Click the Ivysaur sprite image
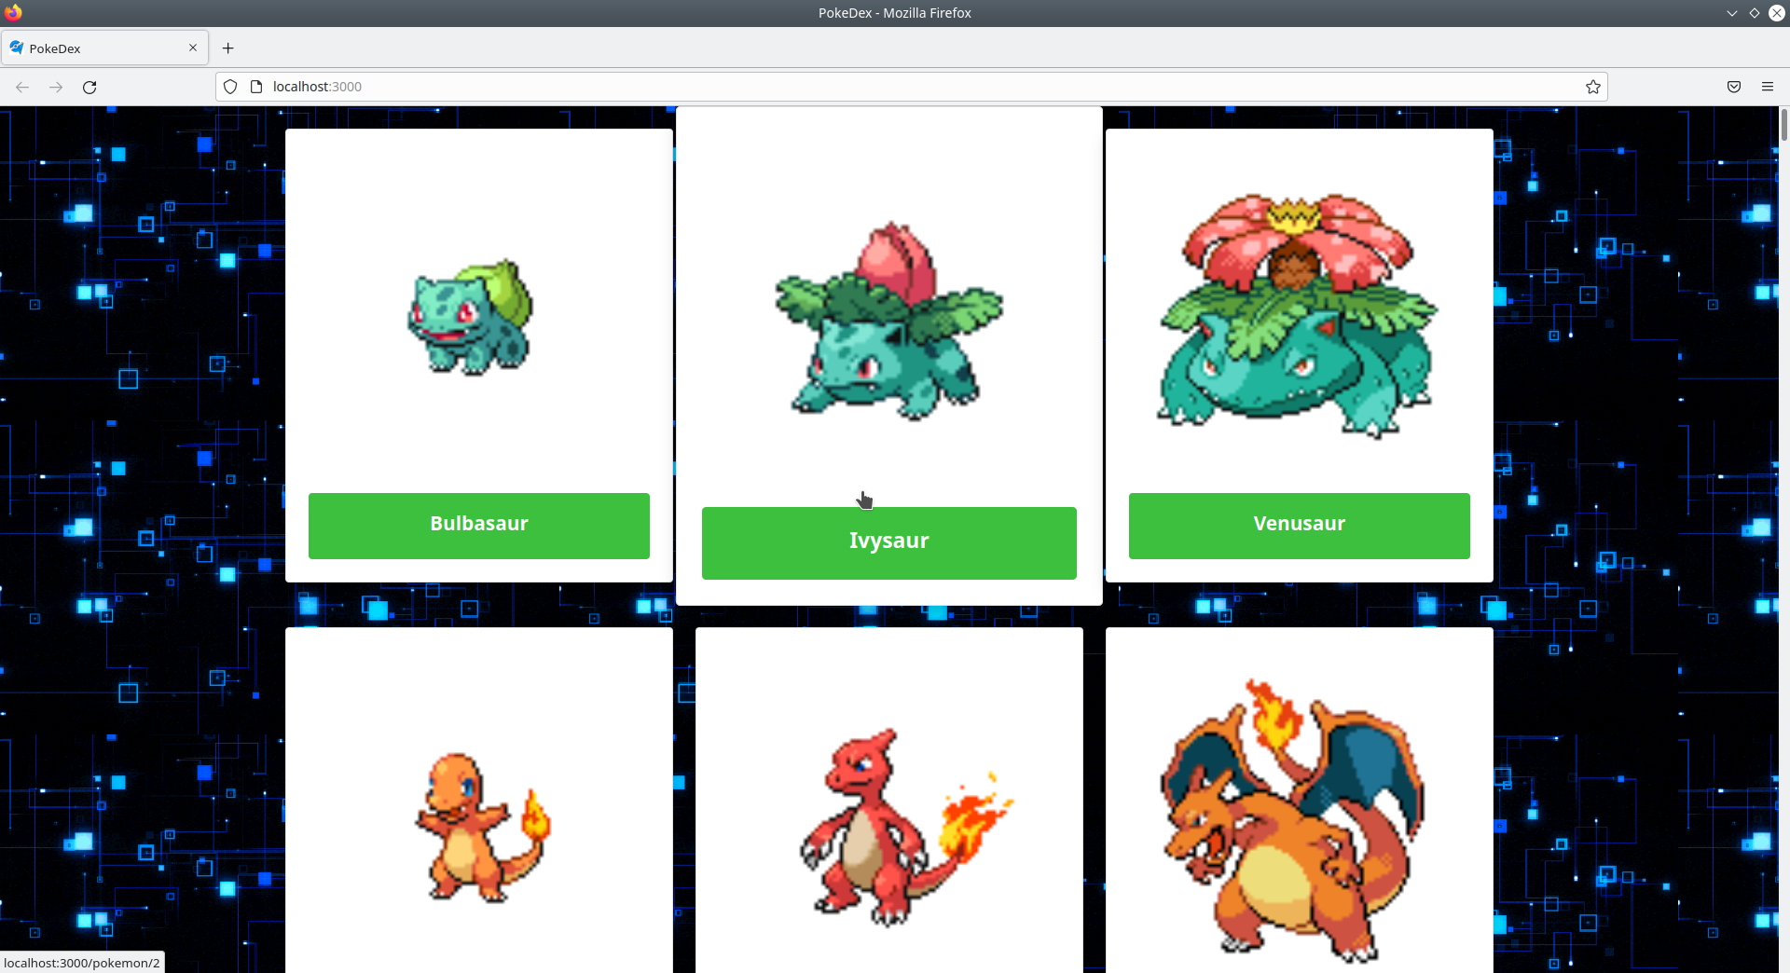The height and width of the screenshot is (973, 1790). (888, 321)
